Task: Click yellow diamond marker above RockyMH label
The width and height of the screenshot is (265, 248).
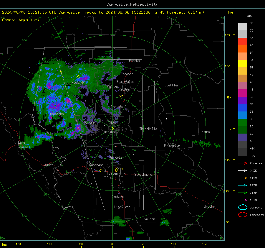Action: 79,77
